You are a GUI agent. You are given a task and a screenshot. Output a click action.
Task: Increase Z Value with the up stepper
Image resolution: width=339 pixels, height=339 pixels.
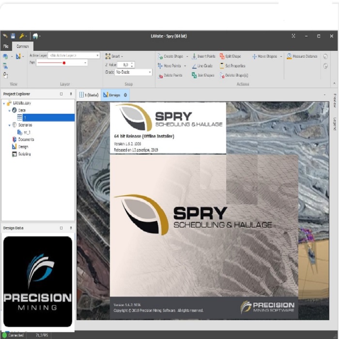132,63
